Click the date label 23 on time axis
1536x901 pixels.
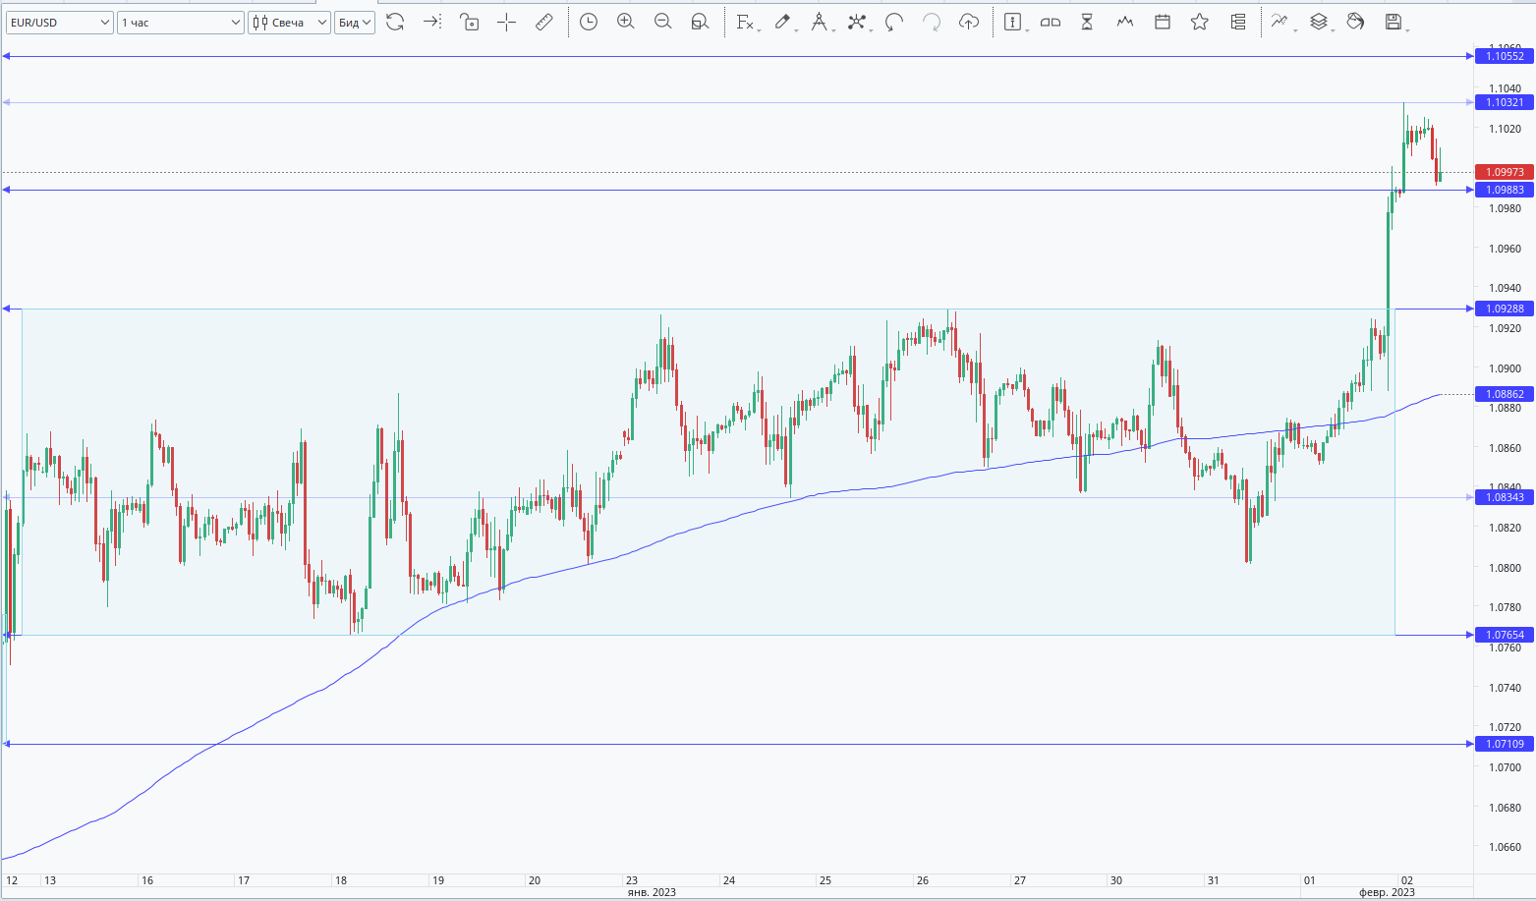[x=632, y=880]
